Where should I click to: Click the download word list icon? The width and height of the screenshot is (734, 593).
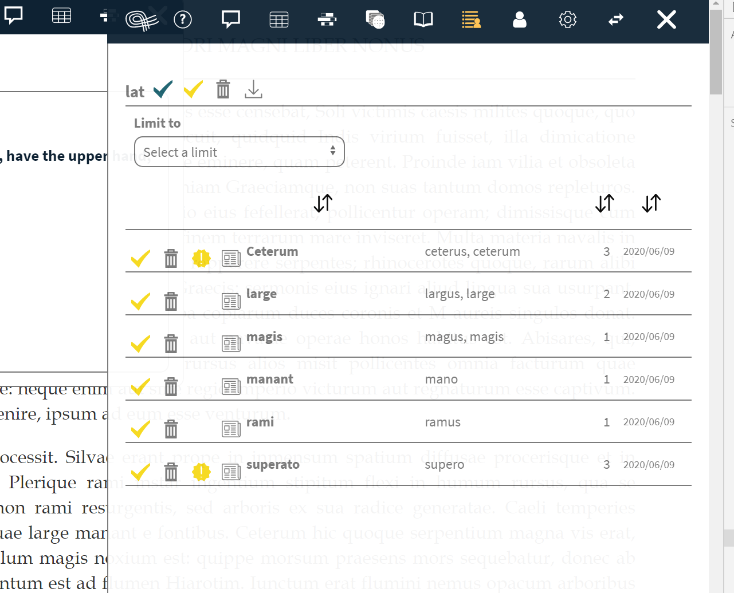[x=253, y=89]
